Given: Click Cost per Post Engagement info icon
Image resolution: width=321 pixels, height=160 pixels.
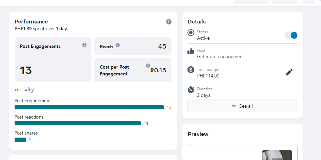Looking at the screenshot, I should coord(148,65).
